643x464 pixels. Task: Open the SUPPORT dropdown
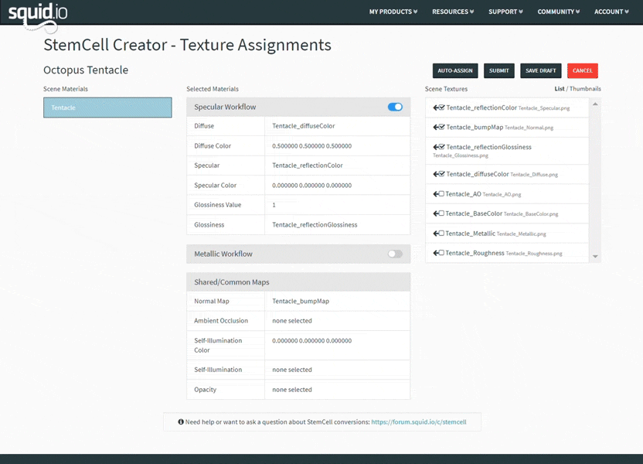(x=505, y=12)
